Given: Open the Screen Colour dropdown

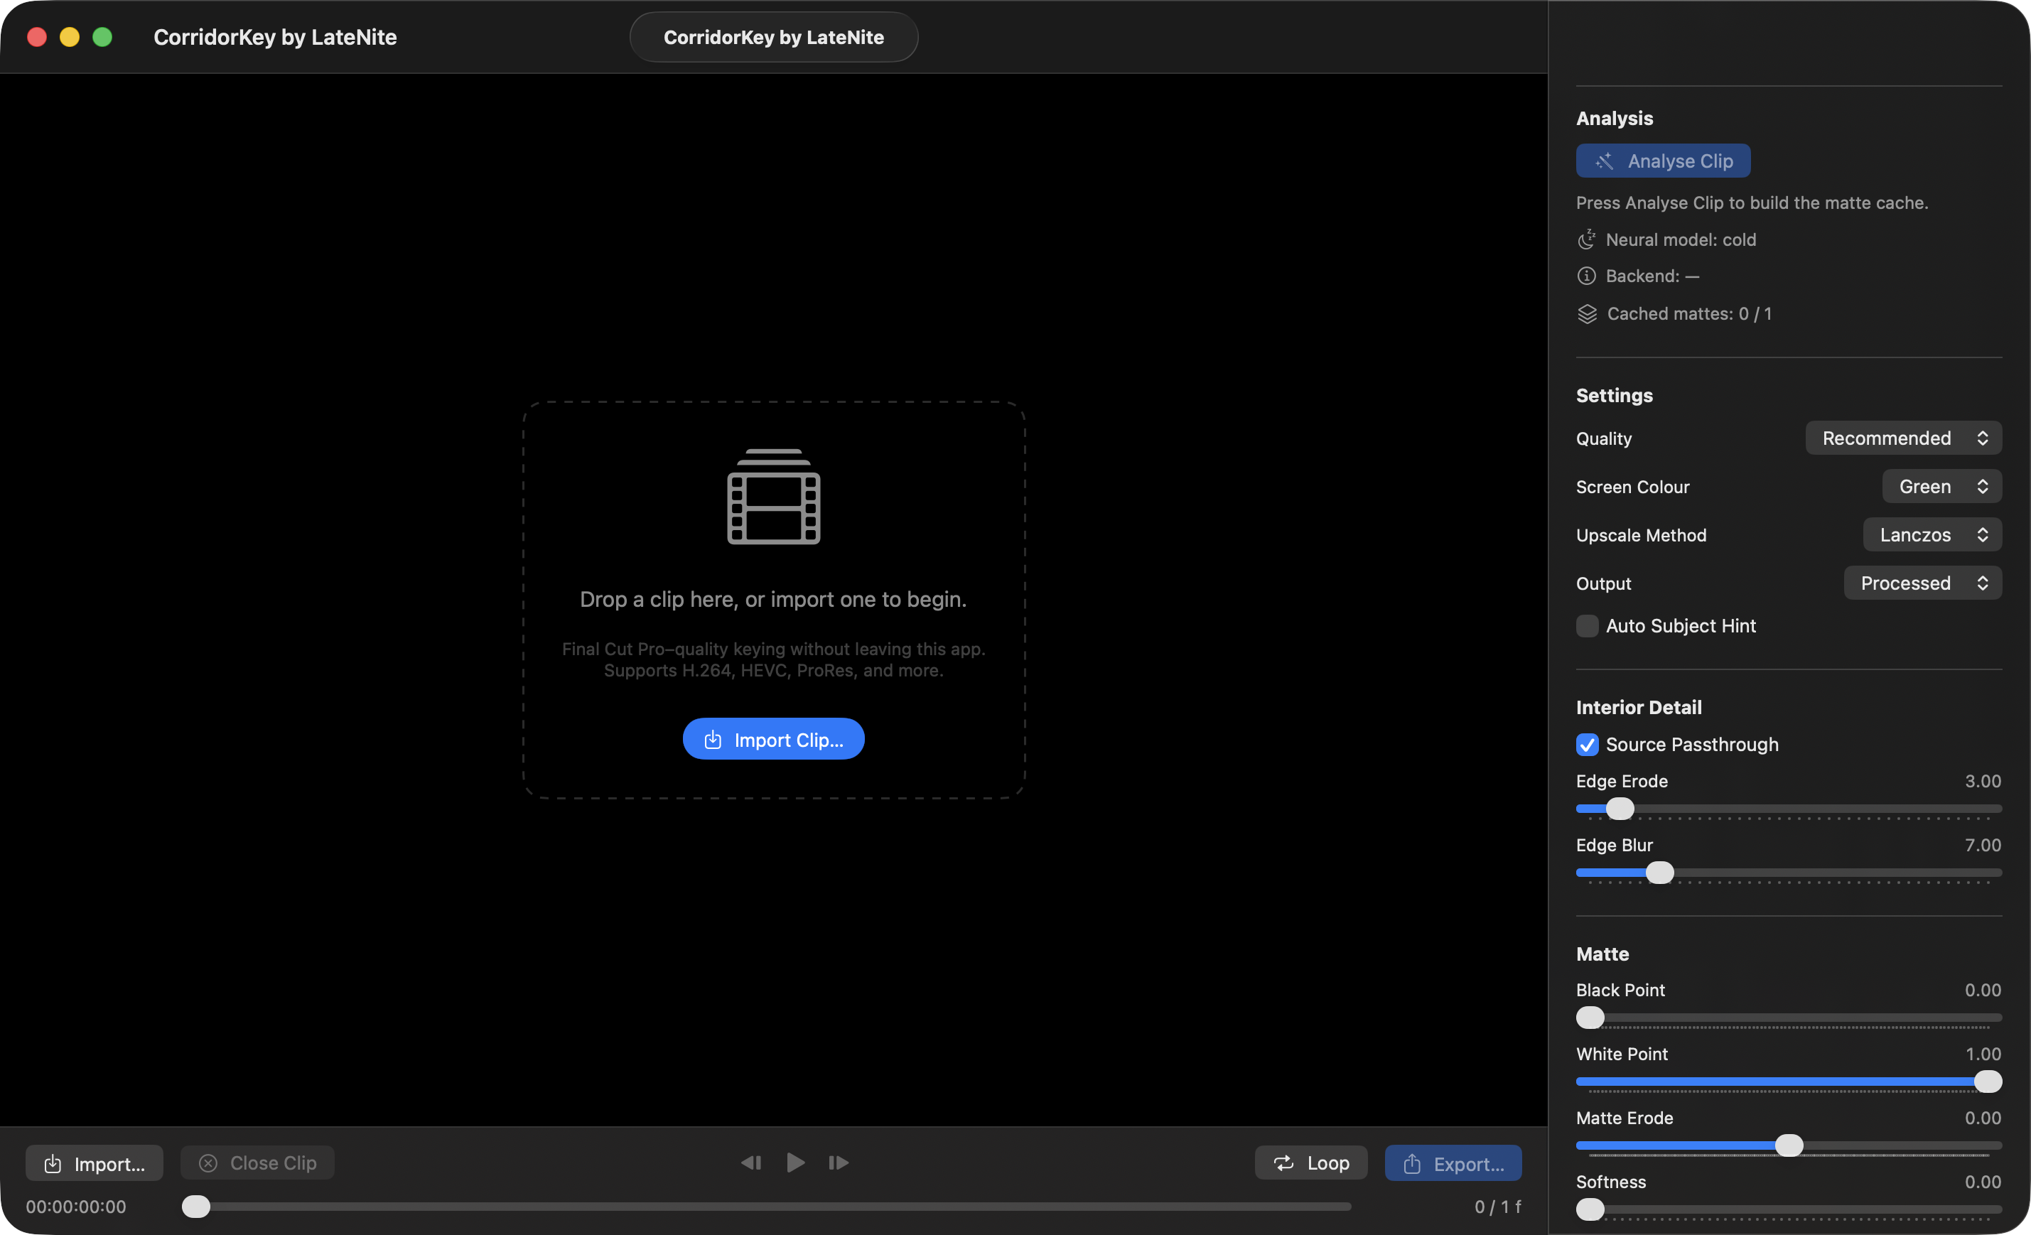Looking at the screenshot, I should pos(1941,487).
